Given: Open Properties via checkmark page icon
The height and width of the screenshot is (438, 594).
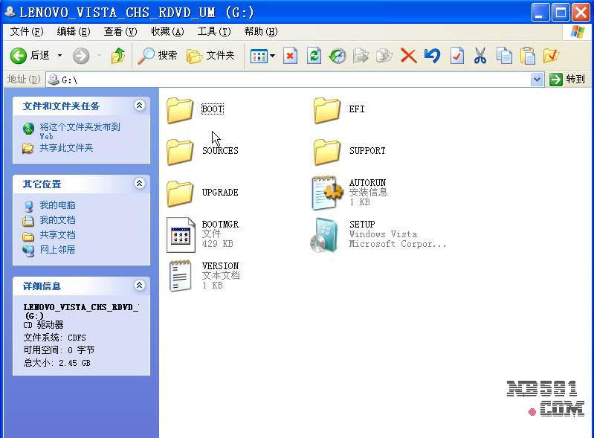Looking at the screenshot, I should point(457,56).
